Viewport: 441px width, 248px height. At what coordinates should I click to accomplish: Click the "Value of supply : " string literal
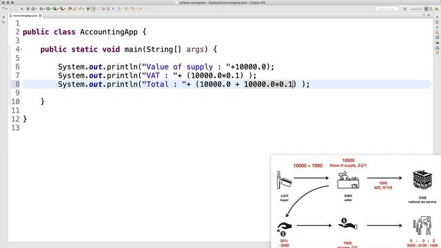(186, 67)
